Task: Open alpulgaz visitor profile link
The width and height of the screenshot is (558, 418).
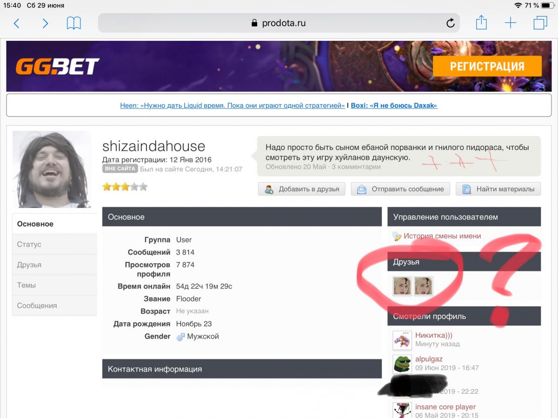Action: 429,359
